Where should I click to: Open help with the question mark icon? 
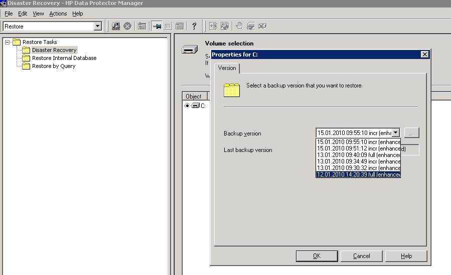[194, 26]
